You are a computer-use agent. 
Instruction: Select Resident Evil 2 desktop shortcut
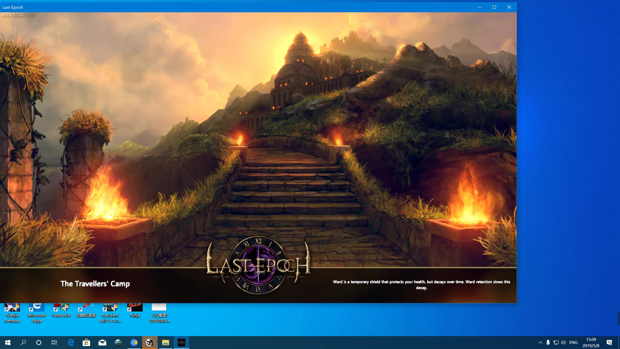(110, 313)
